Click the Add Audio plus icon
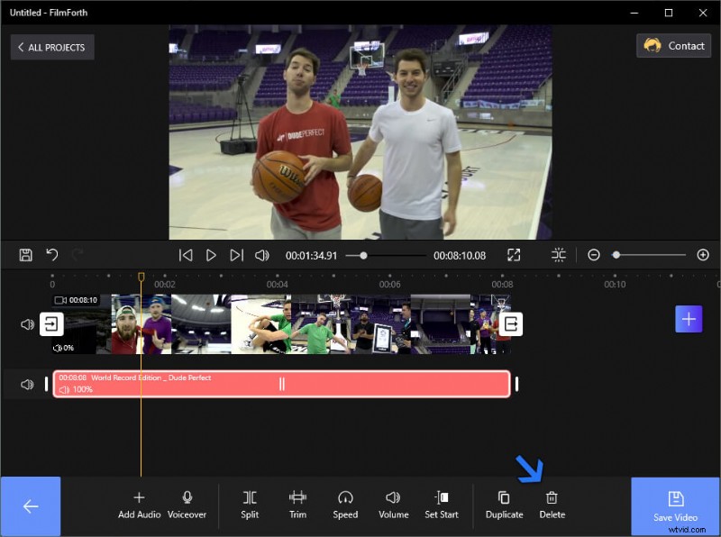The width and height of the screenshot is (721, 537). coord(139,496)
